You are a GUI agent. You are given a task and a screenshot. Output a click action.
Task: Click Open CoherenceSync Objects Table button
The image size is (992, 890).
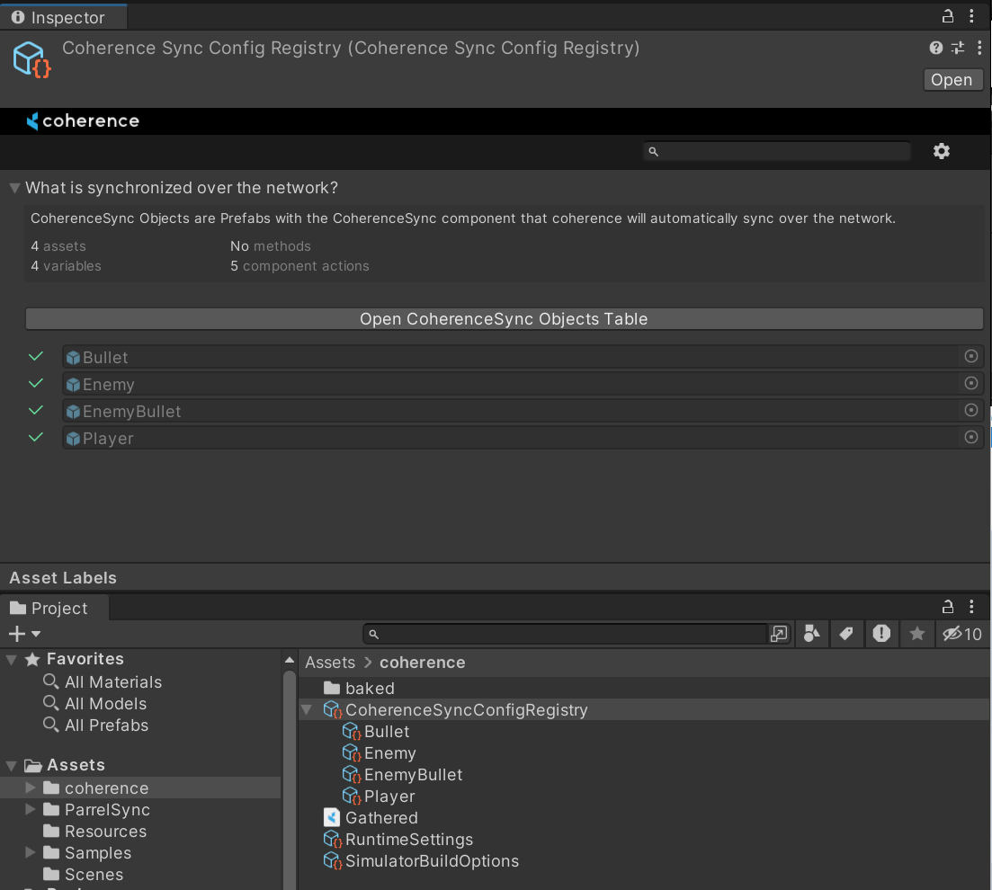504,319
